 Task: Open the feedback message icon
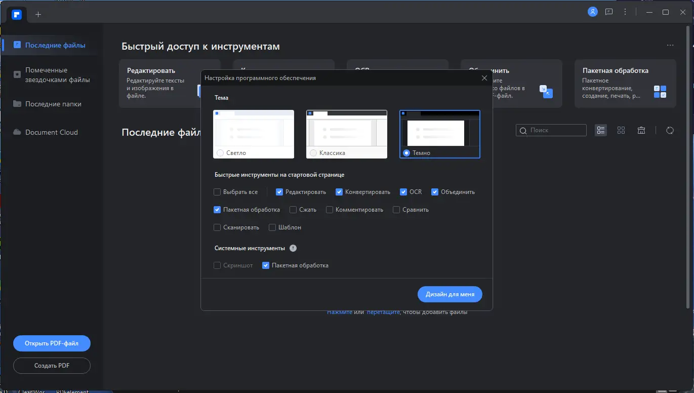(609, 12)
